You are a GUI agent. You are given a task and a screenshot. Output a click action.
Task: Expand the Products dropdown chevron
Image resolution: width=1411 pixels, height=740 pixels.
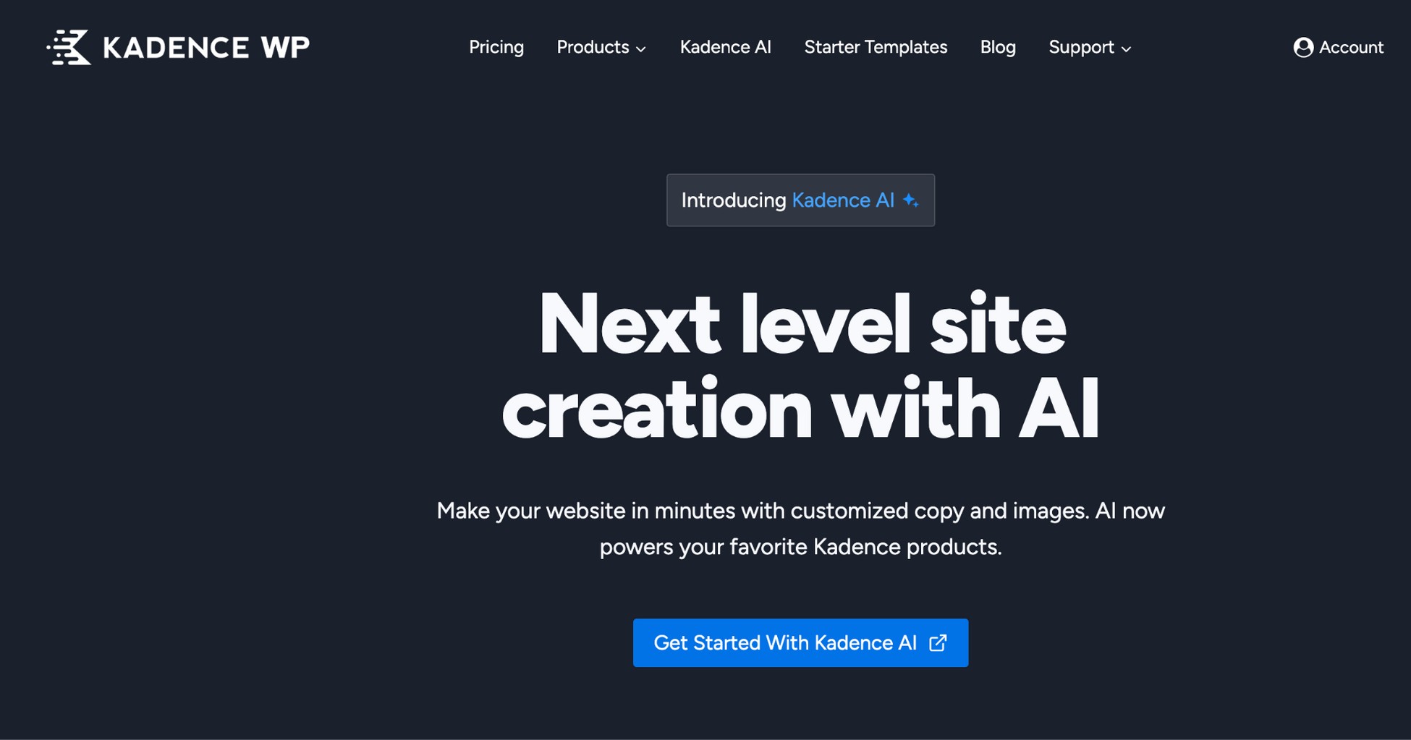click(641, 49)
